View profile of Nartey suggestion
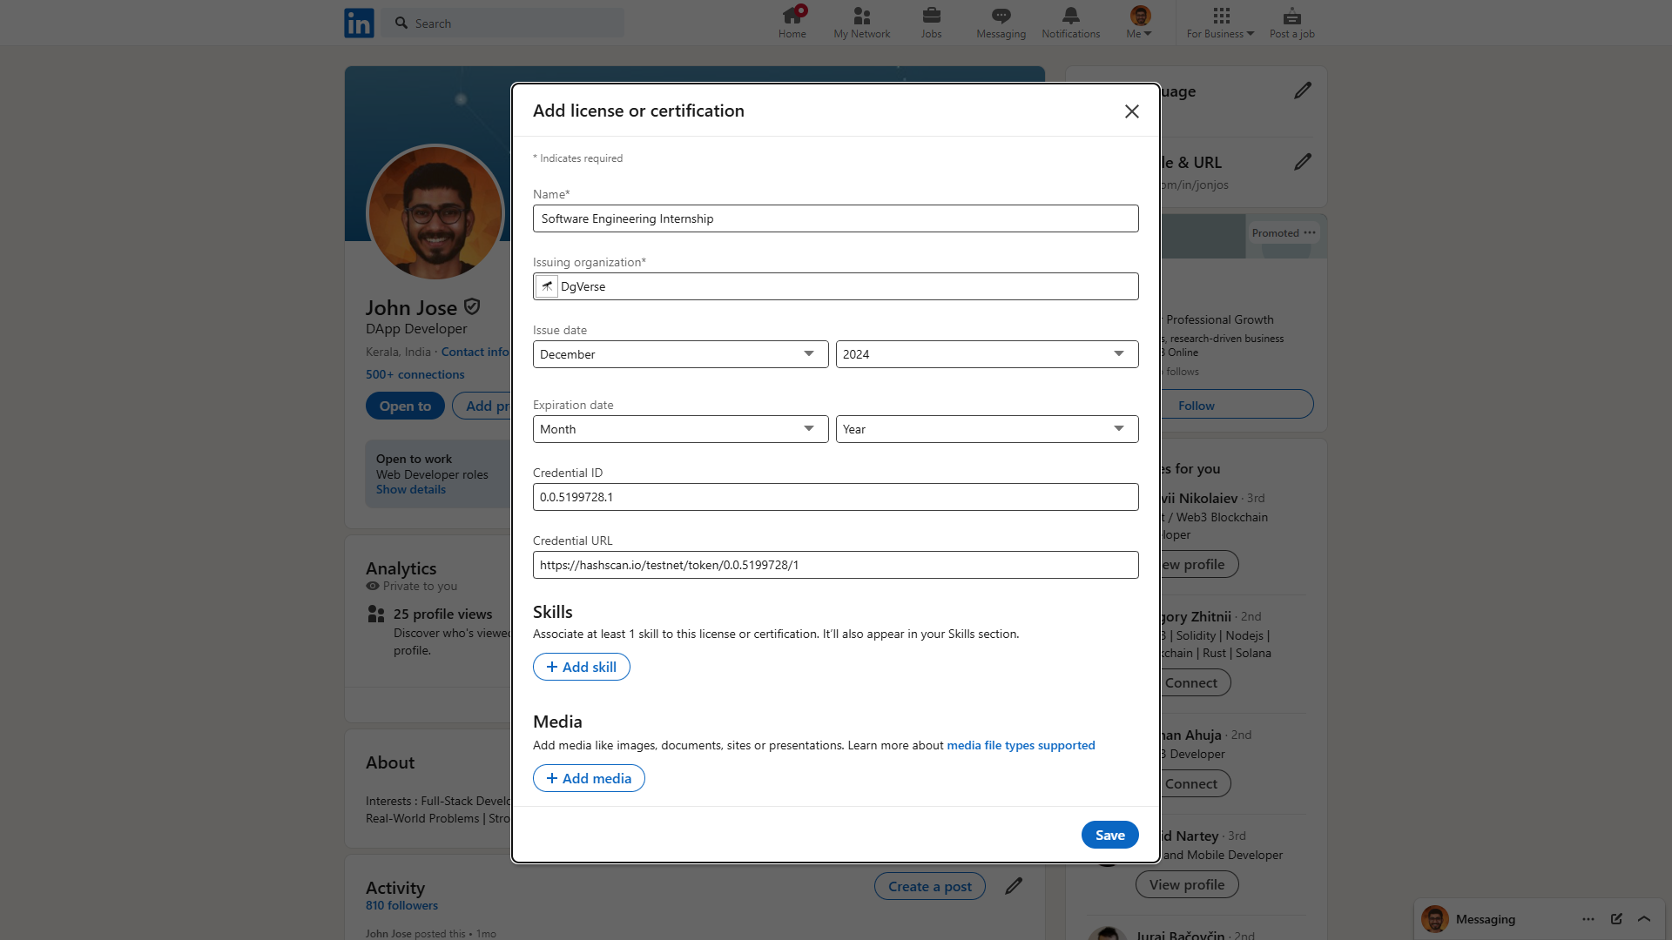The height and width of the screenshot is (940, 1672). pos(1187,884)
